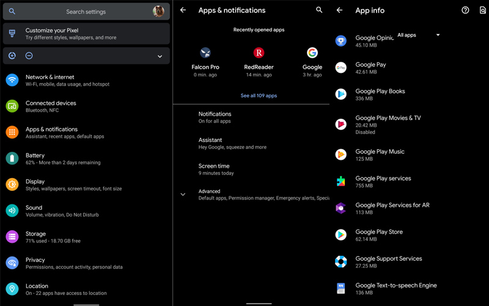The width and height of the screenshot is (489, 306).
Task: Open Customize your Pixel suggestion
Action: [x=70, y=34]
